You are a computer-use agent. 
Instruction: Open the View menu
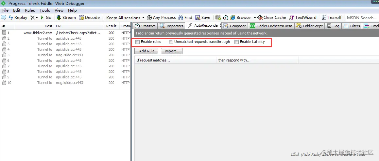(x=59, y=10)
